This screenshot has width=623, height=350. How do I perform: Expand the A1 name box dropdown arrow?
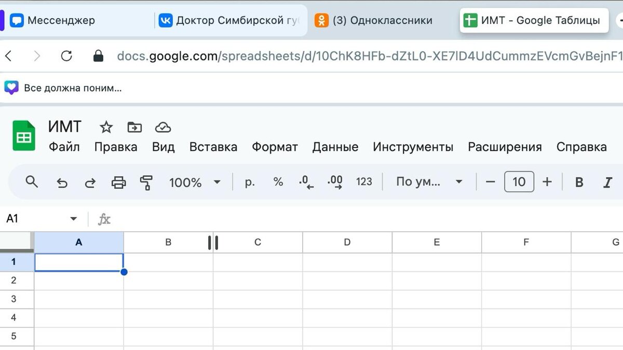click(x=73, y=219)
